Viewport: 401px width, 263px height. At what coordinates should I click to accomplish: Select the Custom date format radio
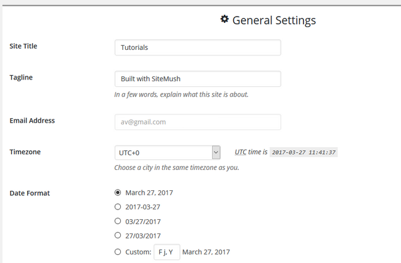tap(118, 252)
